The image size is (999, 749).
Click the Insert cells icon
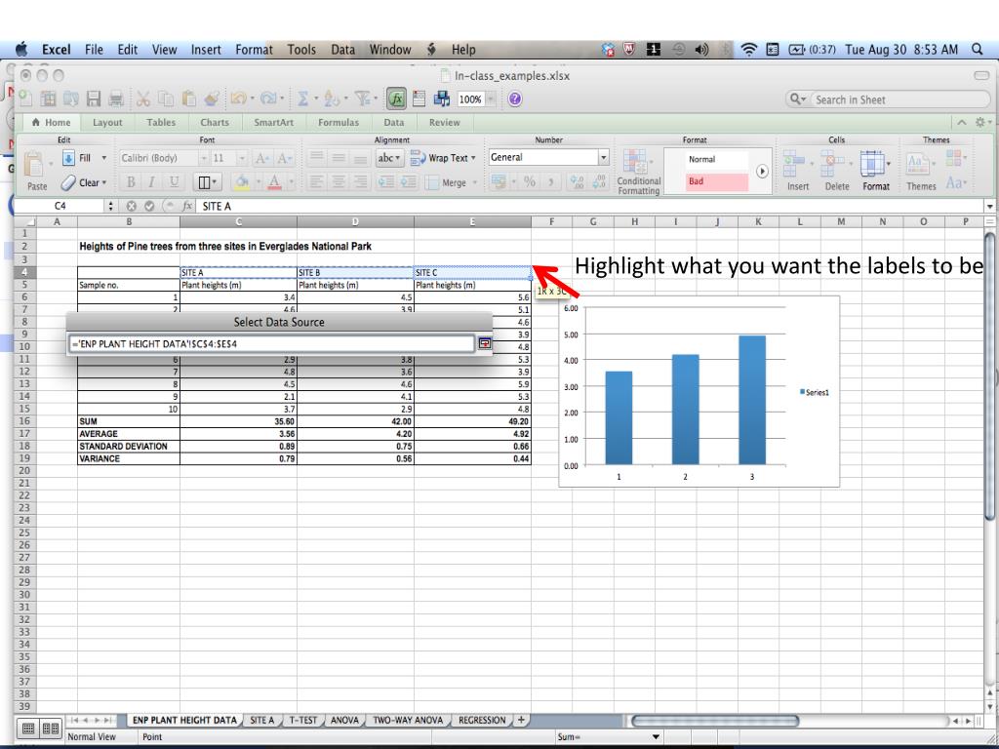793,164
